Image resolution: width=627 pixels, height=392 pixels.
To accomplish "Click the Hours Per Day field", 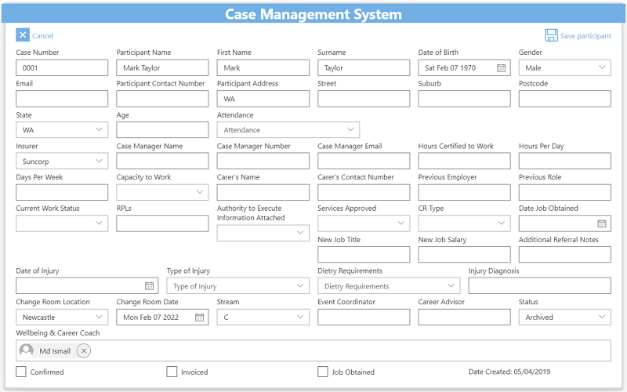I will click(564, 162).
